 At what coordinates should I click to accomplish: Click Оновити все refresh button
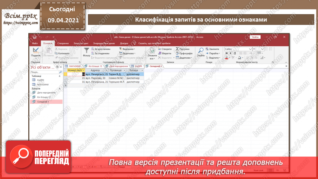tap(152, 54)
